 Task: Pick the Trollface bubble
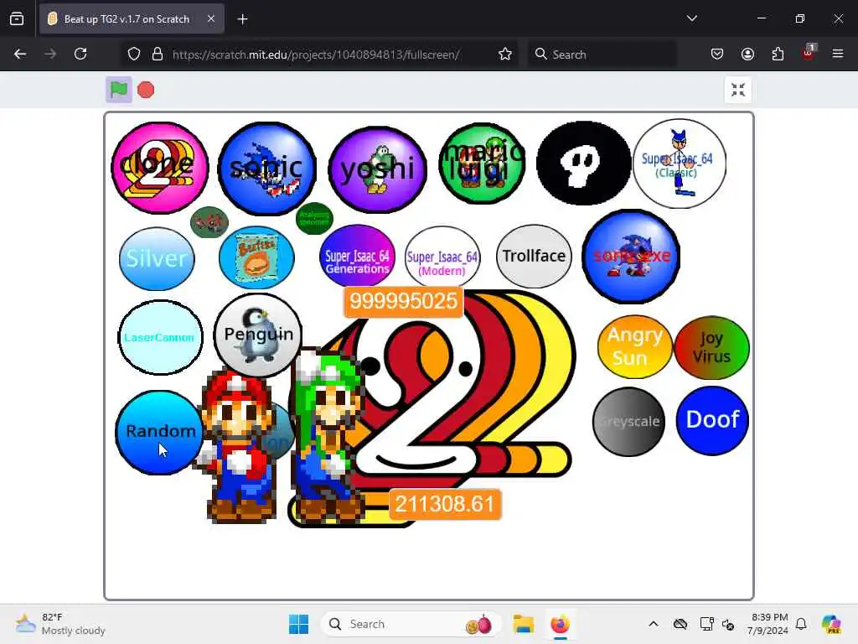coord(534,256)
